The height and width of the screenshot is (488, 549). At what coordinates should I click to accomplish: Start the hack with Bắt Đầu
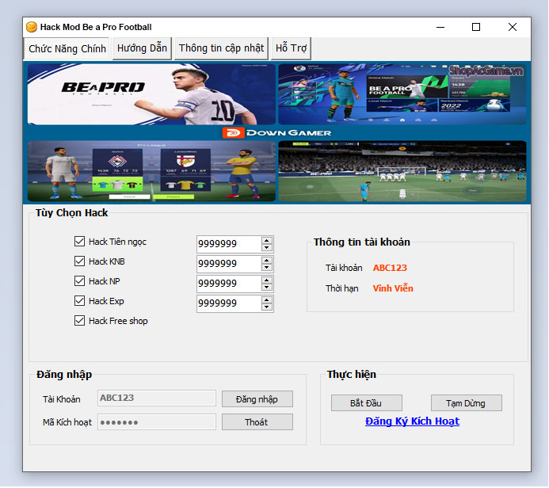(x=367, y=403)
